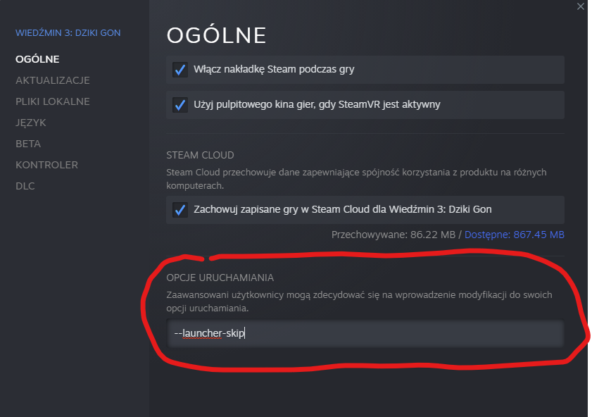Uncheck the SteamVR desktop game theatre option

(x=180, y=105)
